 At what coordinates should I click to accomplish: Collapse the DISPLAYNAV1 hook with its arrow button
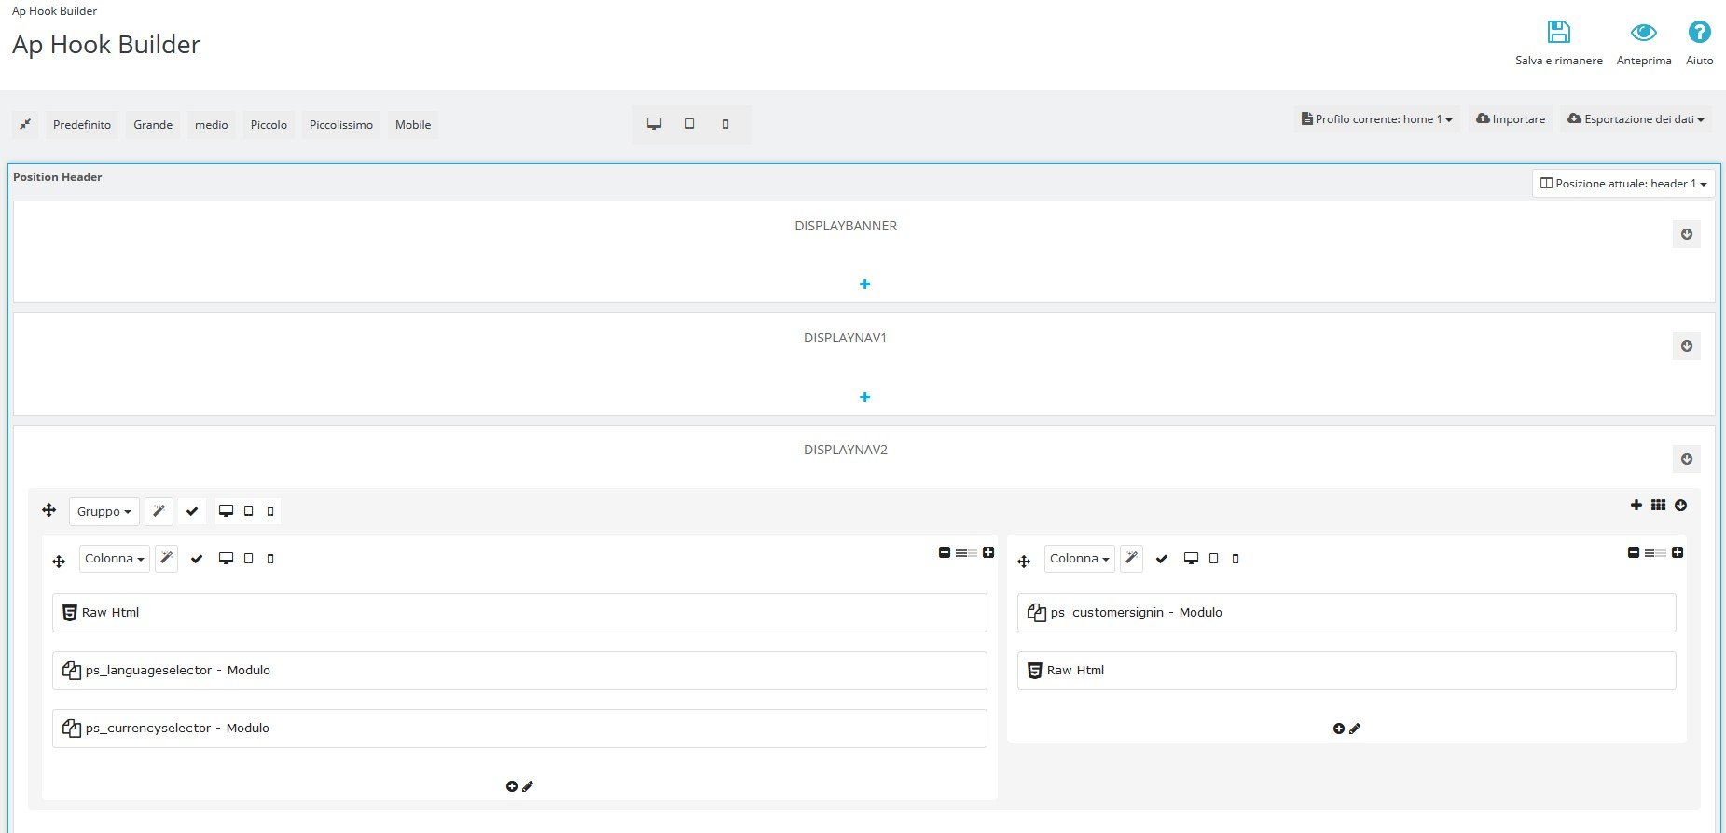(x=1687, y=346)
